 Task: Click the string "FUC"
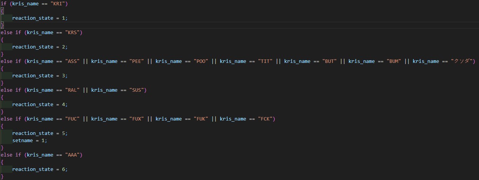(x=72, y=119)
